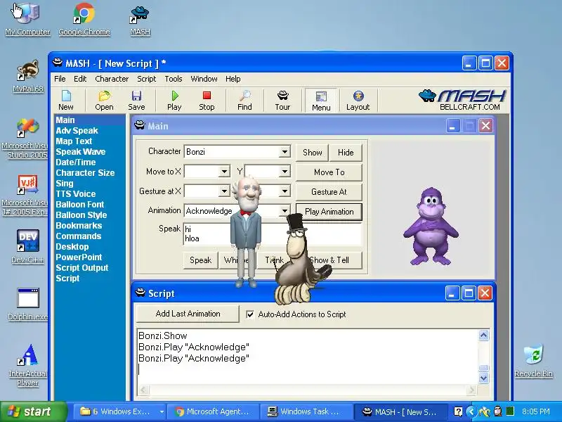The height and width of the screenshot is (422, 562).
Task: Click inside the Speak text box
Action: point(273,234)
